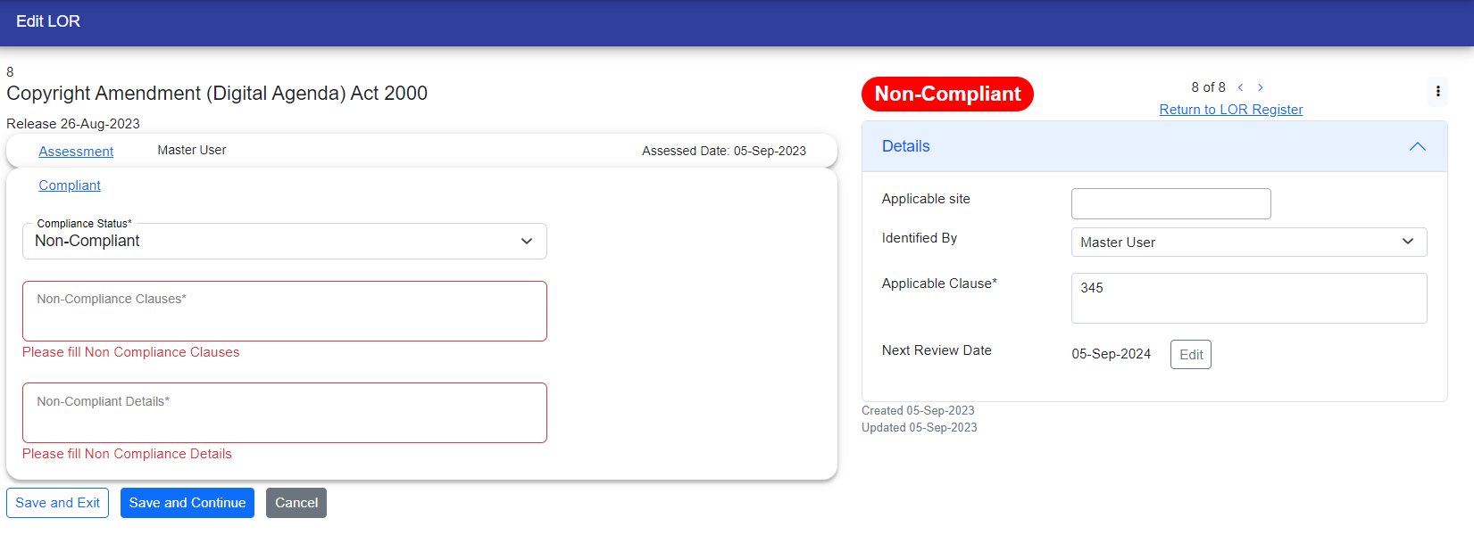Cancel the LOR edit
Viewport: 1474px width, 543px height.
(296, 503)
